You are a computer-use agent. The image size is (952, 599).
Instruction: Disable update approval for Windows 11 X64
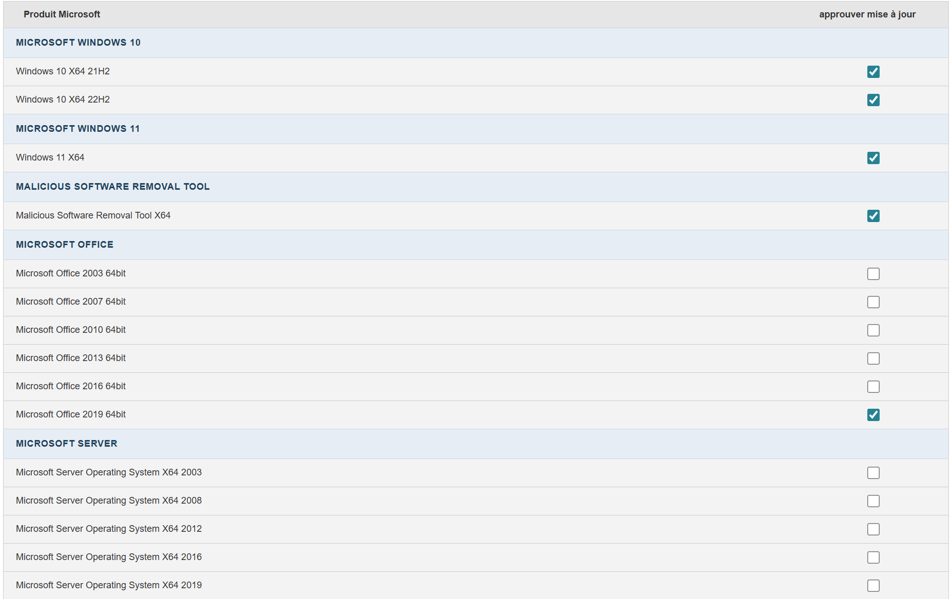pos(873,158)
